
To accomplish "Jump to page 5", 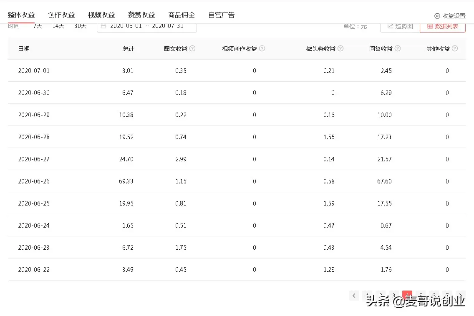I will tap(421, 296).
